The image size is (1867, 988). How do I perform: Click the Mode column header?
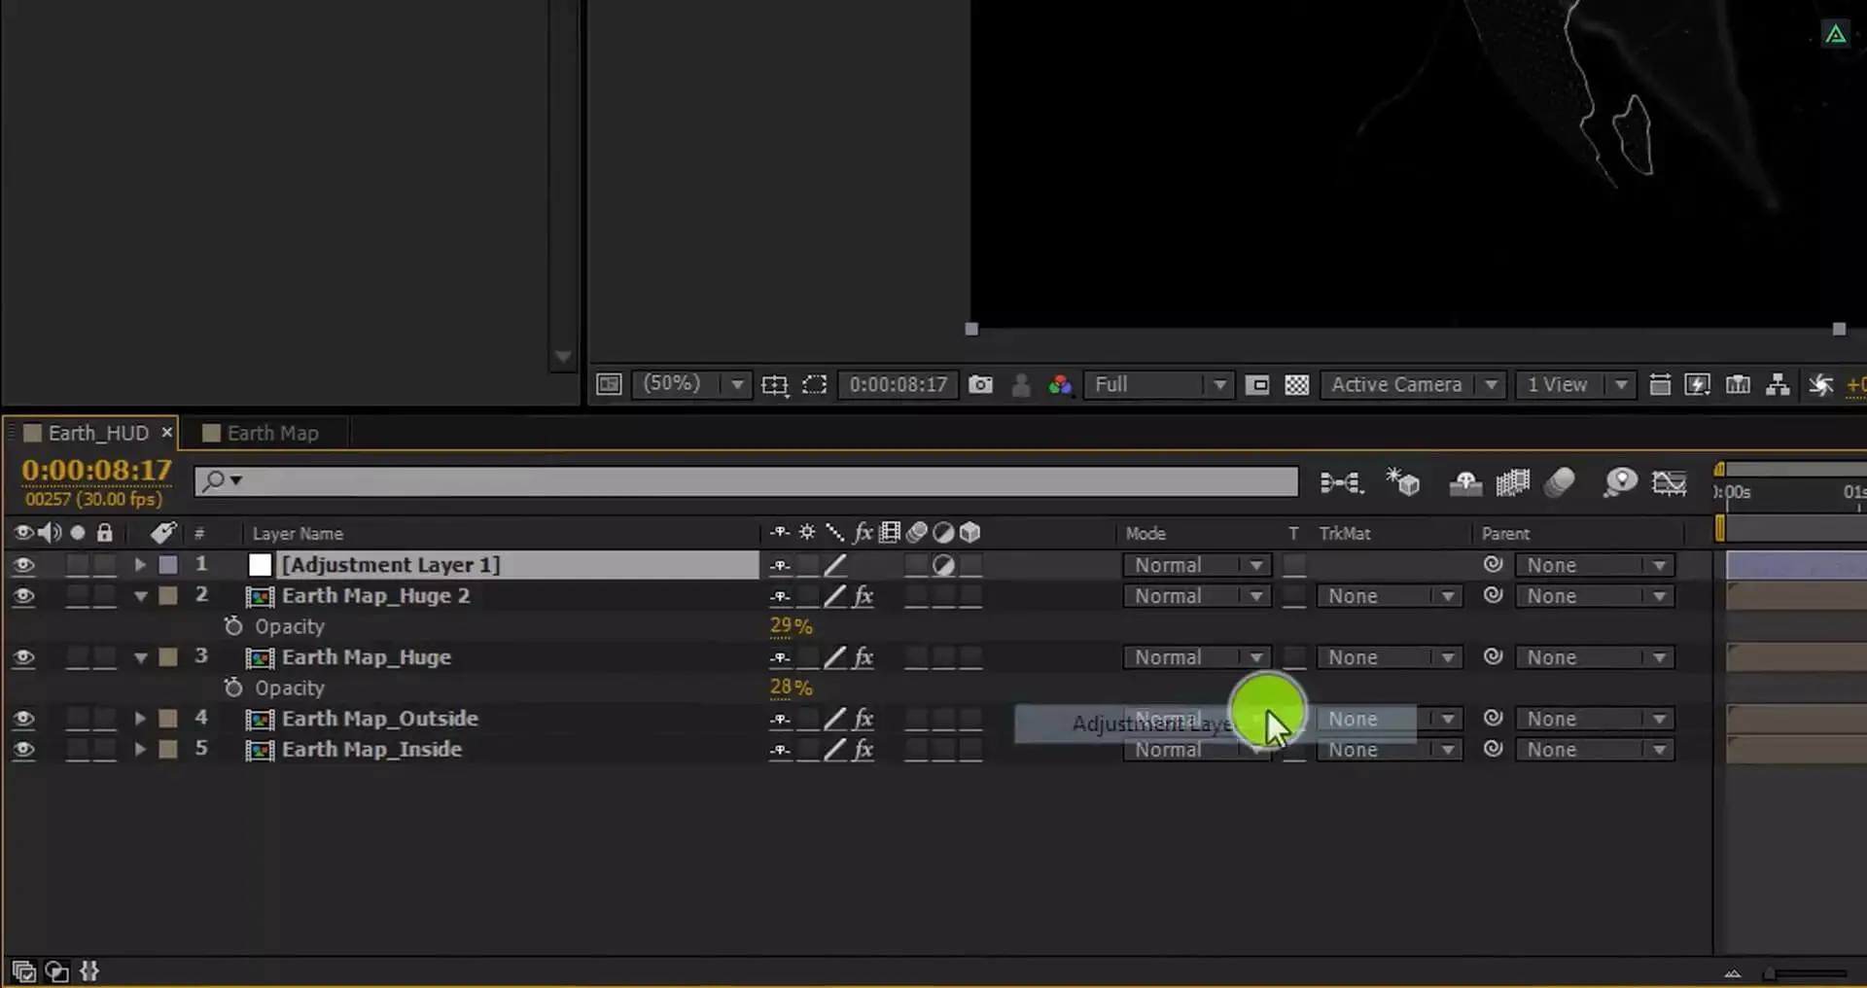pos(1145,533)
